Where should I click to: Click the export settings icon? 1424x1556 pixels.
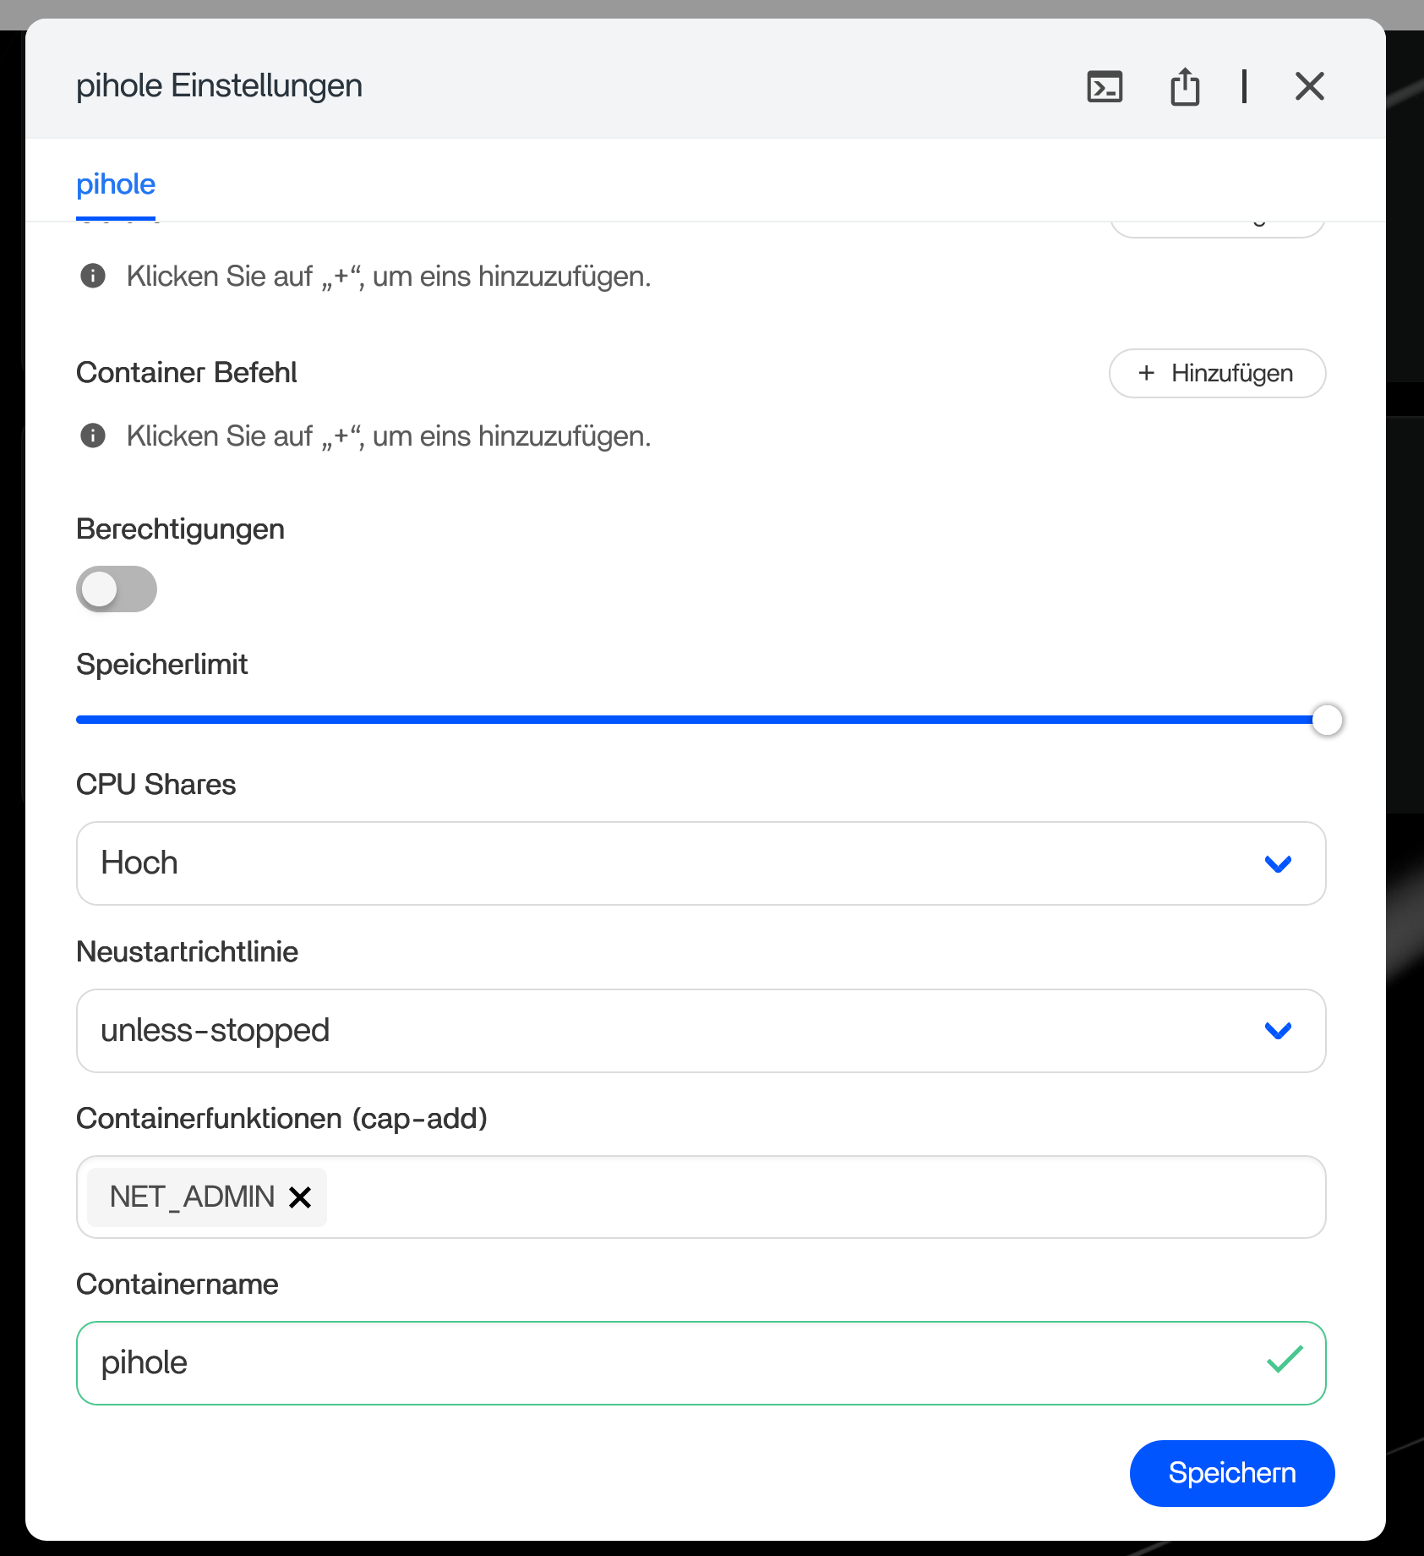pos(1185,86)
